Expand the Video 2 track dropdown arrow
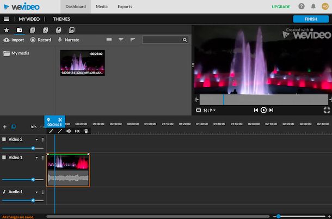The image size is (332, 219). click(x=36, y=139)
